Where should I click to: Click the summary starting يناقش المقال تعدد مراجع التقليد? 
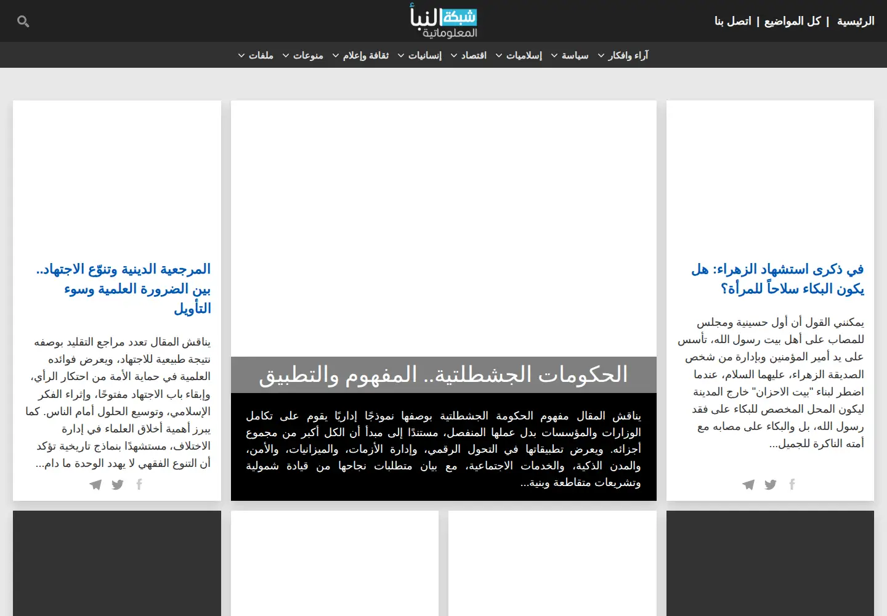point(118,402)
